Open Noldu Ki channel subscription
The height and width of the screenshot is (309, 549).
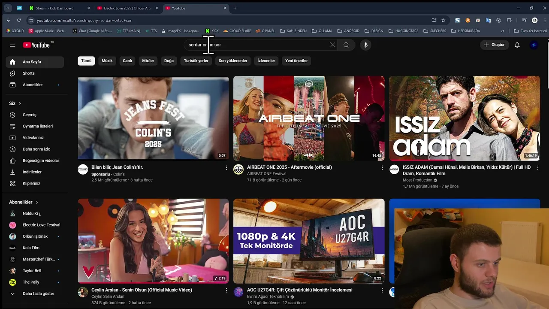click(x=35, y=213)
